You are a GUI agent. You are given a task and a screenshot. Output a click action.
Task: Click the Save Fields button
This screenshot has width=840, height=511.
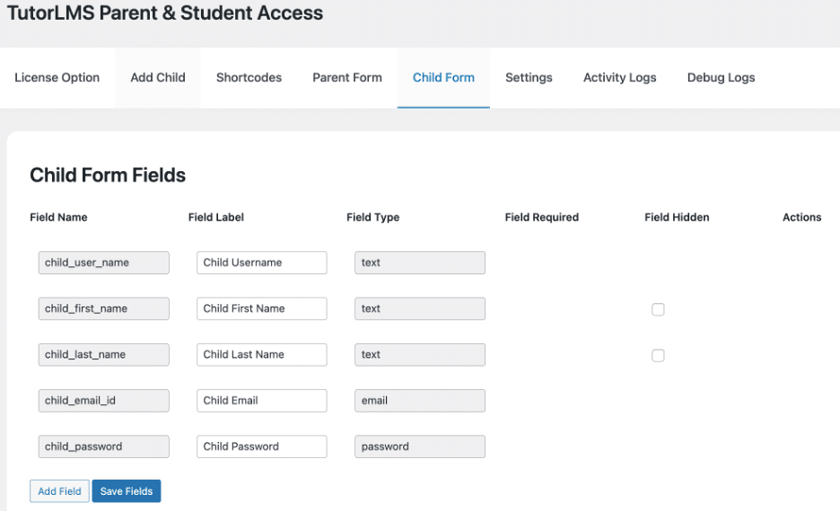(127, 491)
